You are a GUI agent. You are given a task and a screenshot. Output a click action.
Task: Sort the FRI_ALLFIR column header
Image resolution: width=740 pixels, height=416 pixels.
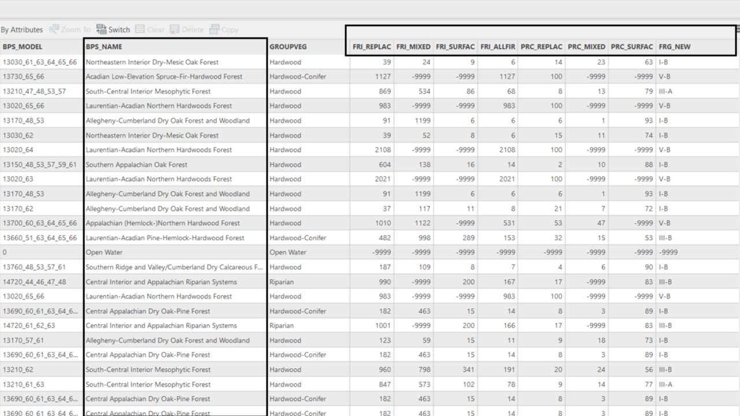pos(498,46)
